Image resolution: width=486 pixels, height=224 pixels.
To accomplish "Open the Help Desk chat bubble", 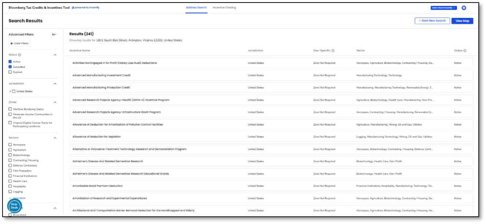I will (x=14, y=206).
